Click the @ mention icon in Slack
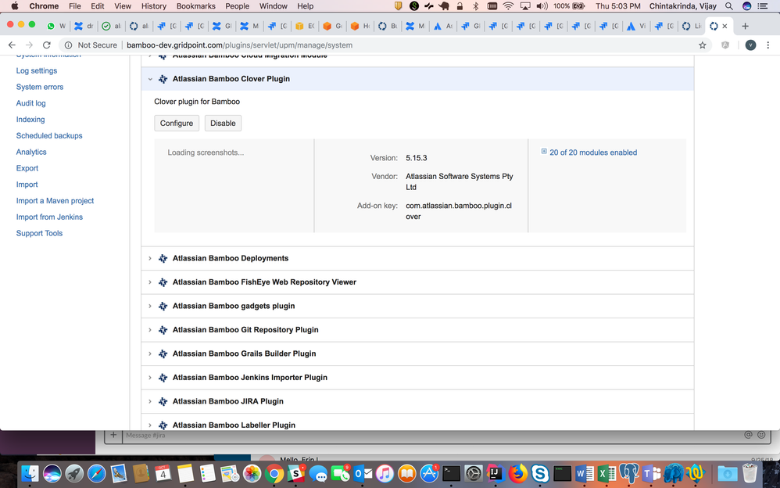 (748, 435)
